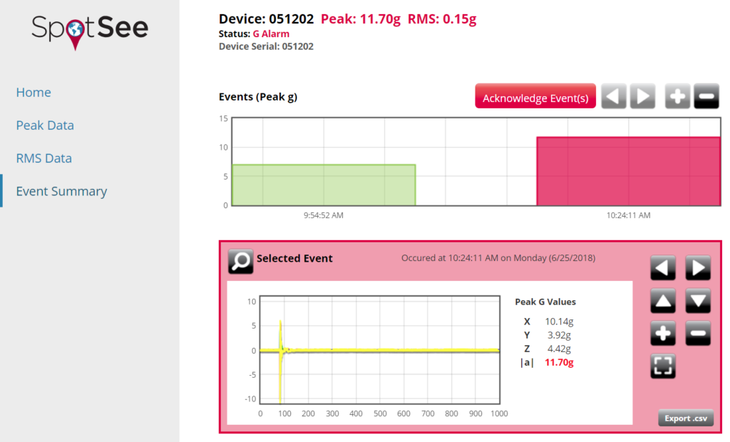Click the 9:54:52 AM axis label
This screenshot has height=442, width=730.
tap(324, 215)
